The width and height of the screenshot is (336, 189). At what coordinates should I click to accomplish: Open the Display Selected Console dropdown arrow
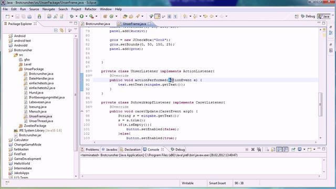[x=304, y=149]
